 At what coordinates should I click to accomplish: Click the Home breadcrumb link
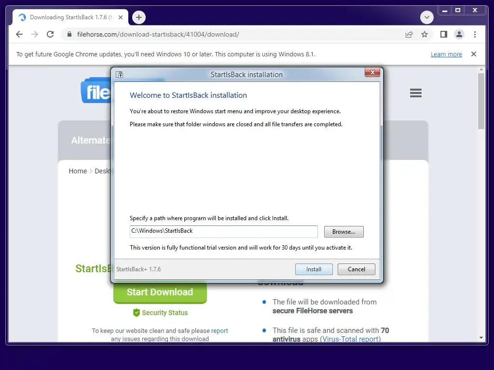(x=78, y=171)
